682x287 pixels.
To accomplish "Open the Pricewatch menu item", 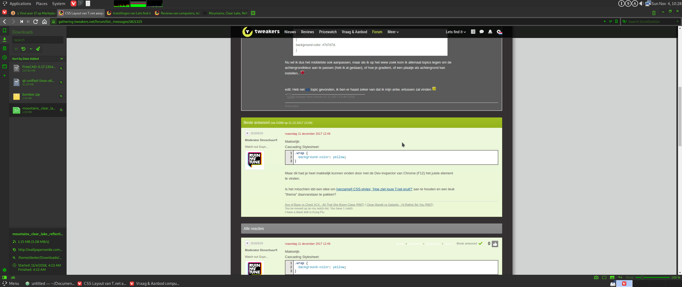I will point(328,32).
